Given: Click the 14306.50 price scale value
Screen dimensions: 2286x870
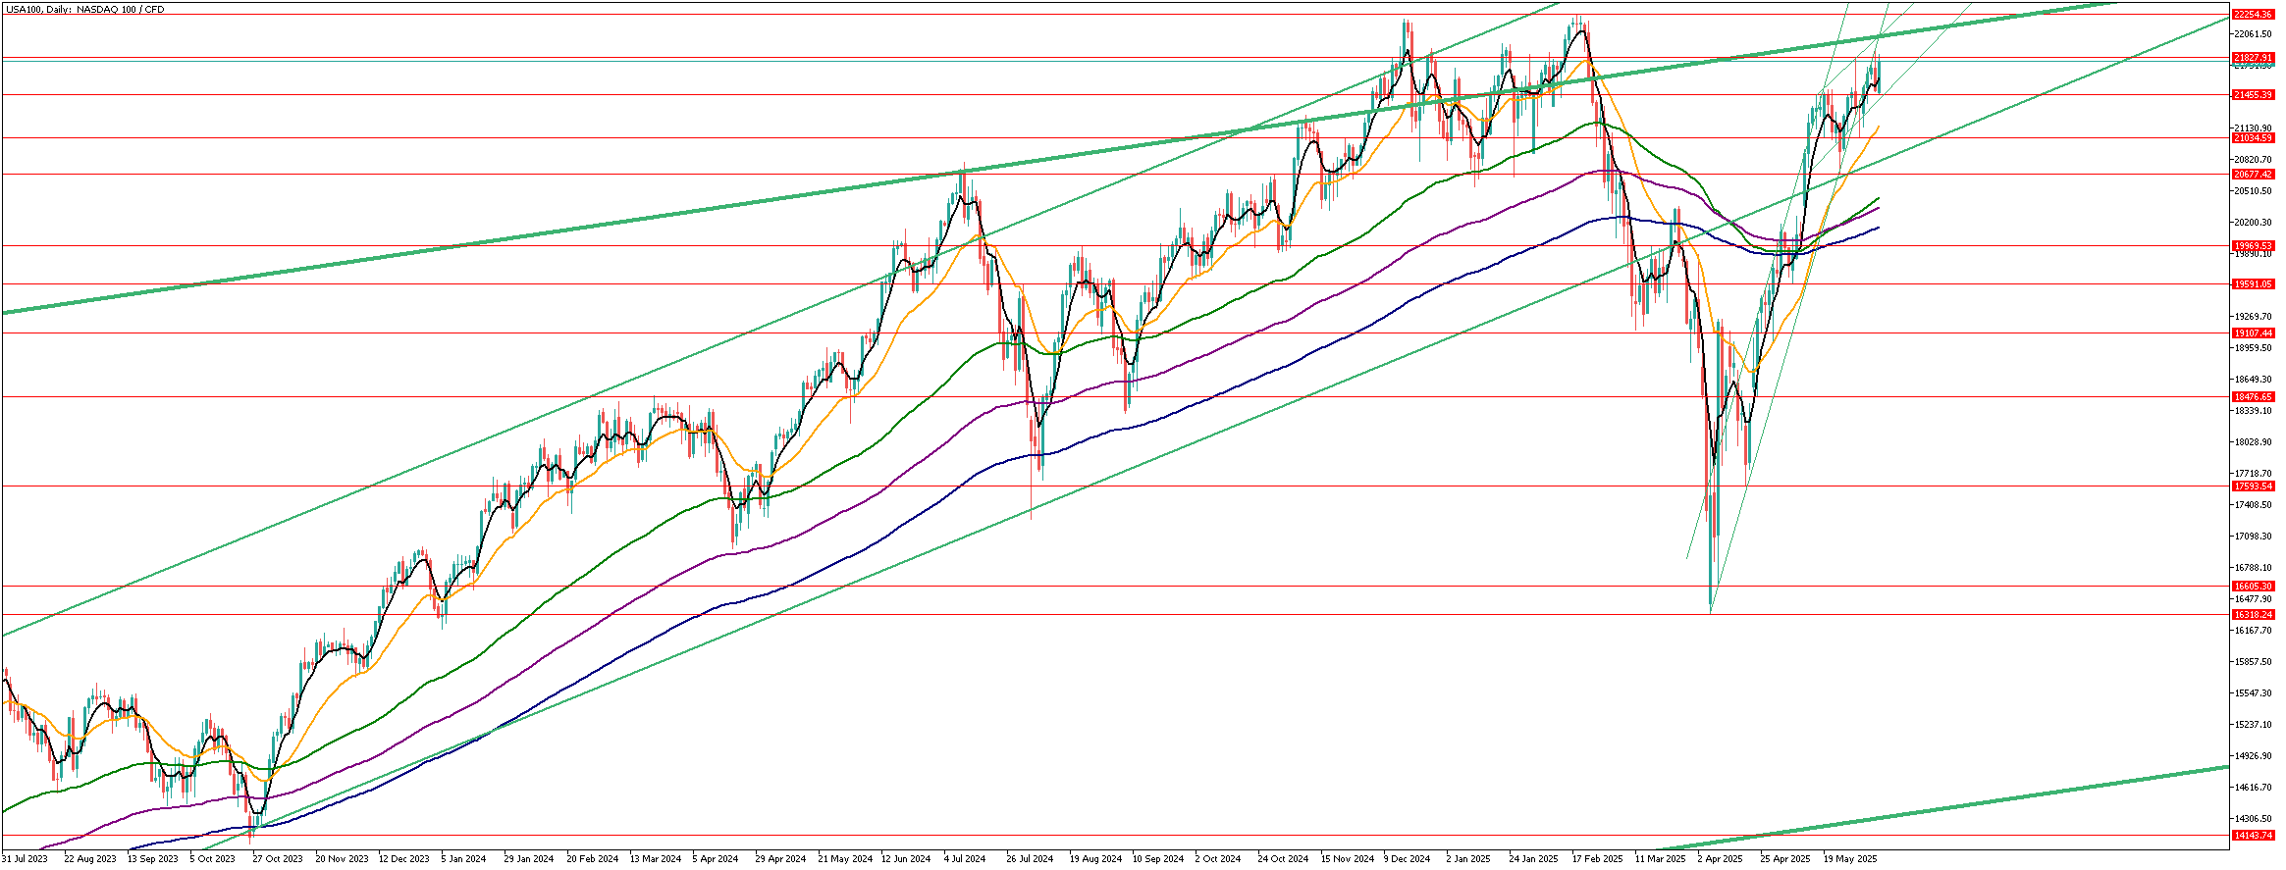Looking at the screenshot, I should click(x=2254, y=819).
